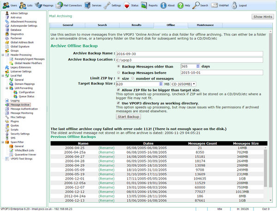Open the Users toolbar icon
This screenshot has height=211, width=277.
pos(6,6)
